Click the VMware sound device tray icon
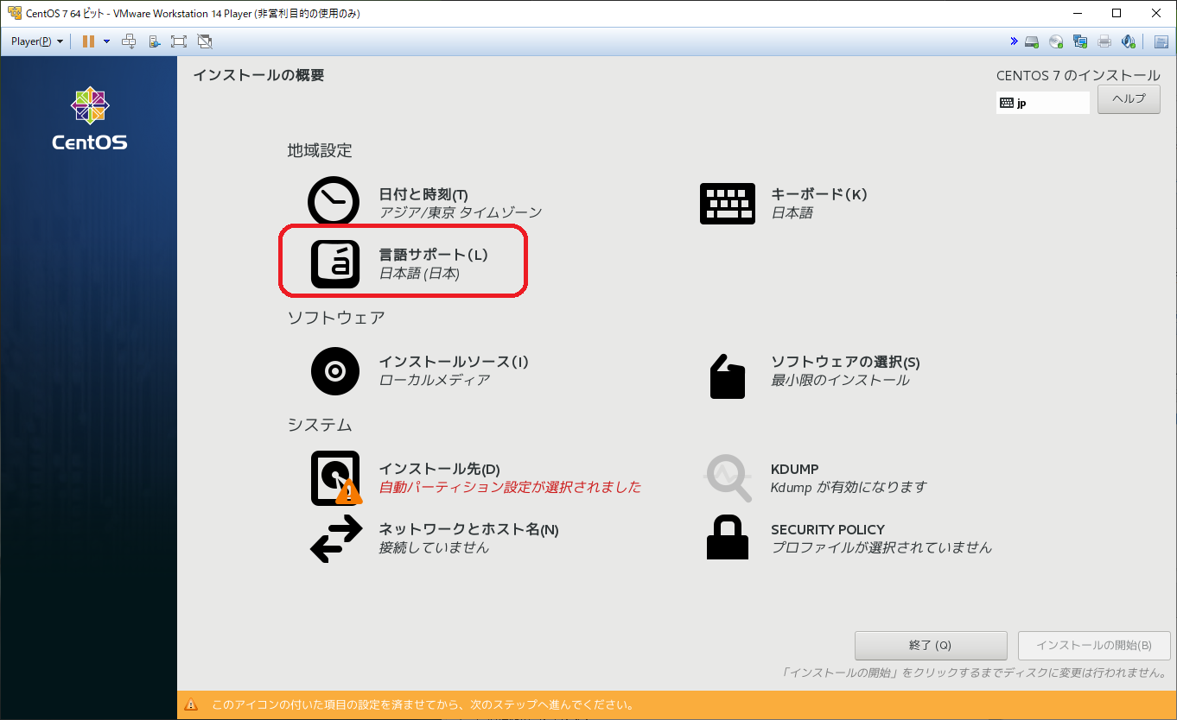Image resolution: width=1177 pixels, height=720 pixels. coord(1128,41)
